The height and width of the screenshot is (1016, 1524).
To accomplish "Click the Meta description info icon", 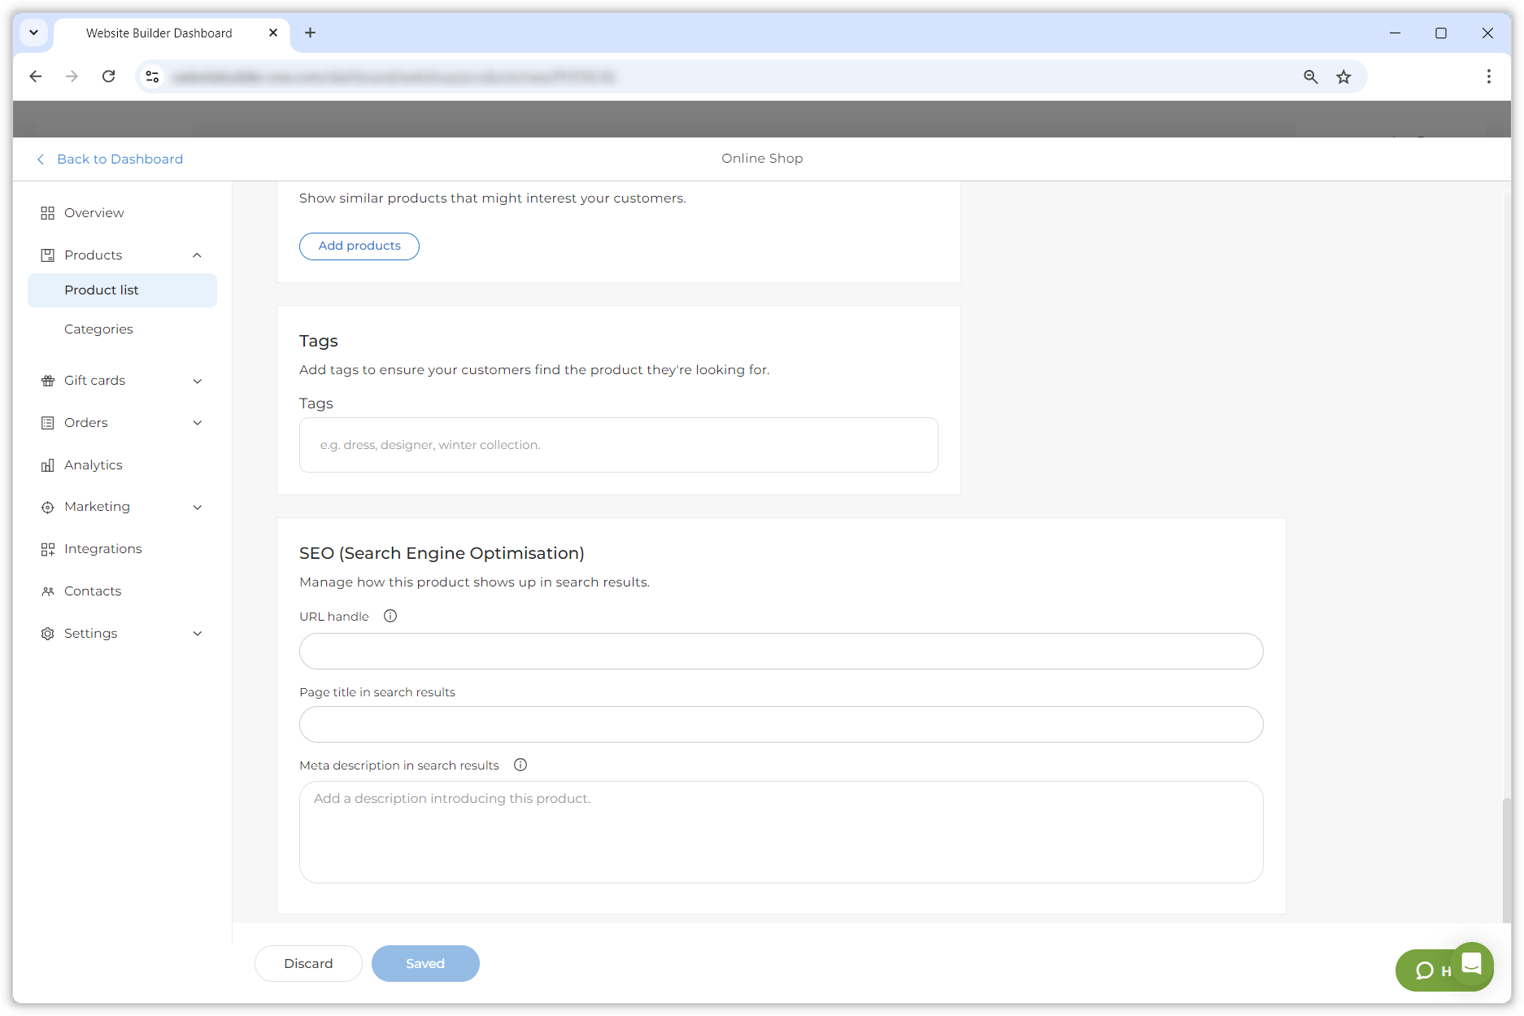I will [520, 765].
